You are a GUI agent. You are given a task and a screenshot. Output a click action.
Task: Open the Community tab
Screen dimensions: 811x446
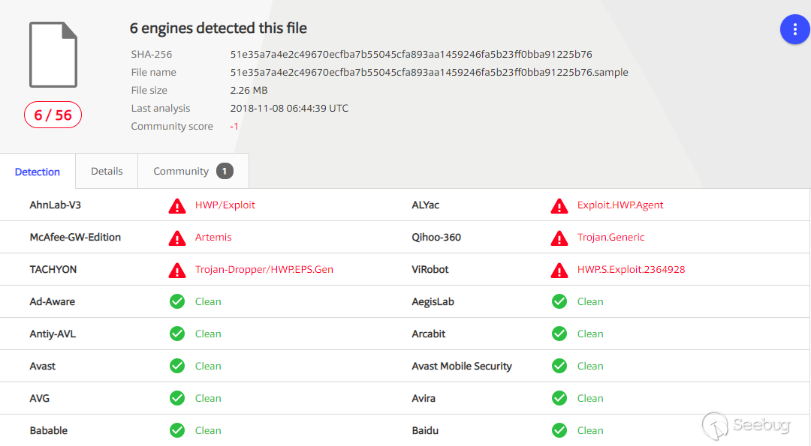click(181, 171)
